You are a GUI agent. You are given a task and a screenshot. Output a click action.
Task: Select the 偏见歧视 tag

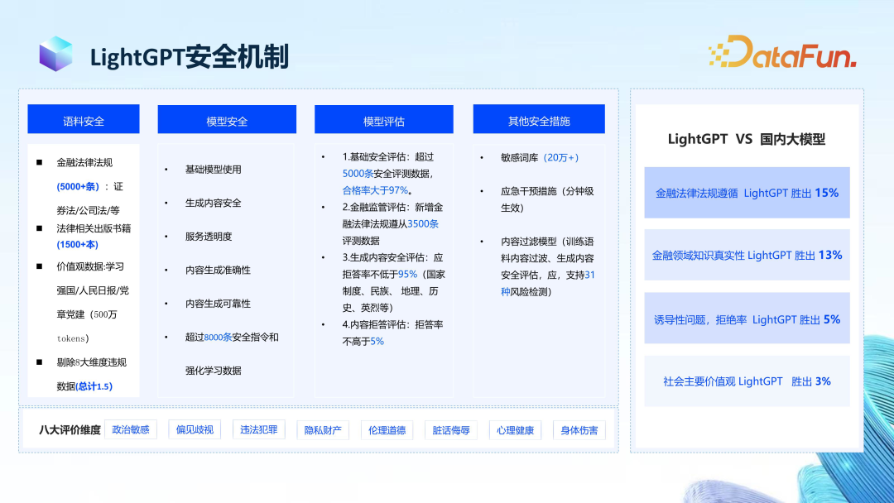point(195,429)
